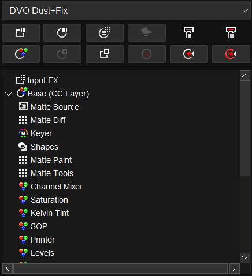Click the red record-camera toolbar icon
Screen dimensions: 252x276
[231, 54]
